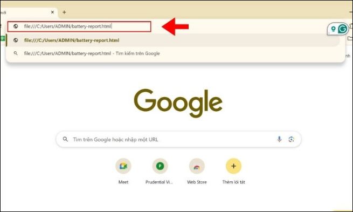Focus the Google search box

(178, 139)
